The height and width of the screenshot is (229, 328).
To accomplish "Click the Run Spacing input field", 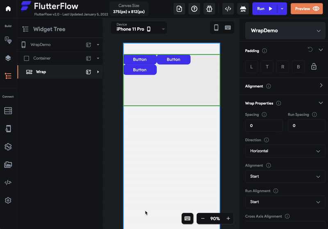I will click(x=307, y=126).
